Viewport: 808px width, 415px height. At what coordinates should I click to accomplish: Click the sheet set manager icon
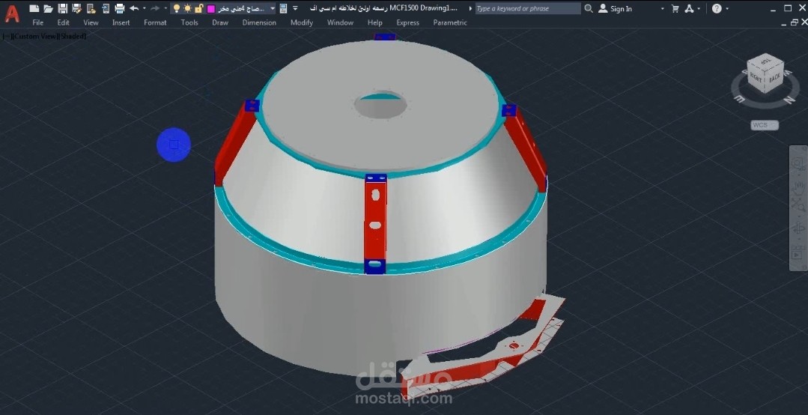point(283,8)
